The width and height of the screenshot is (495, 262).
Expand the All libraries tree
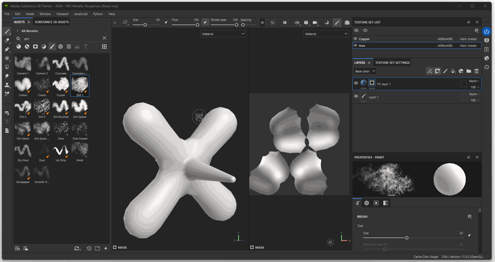coord(18,31)
